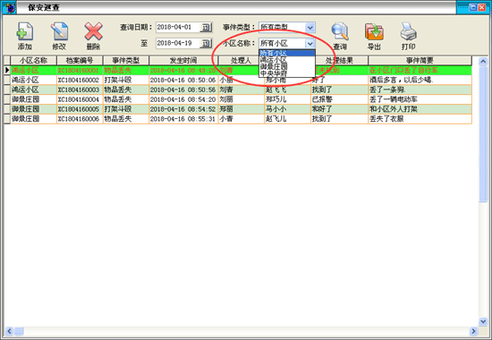Open the start date calendar picker

[206, 28]
